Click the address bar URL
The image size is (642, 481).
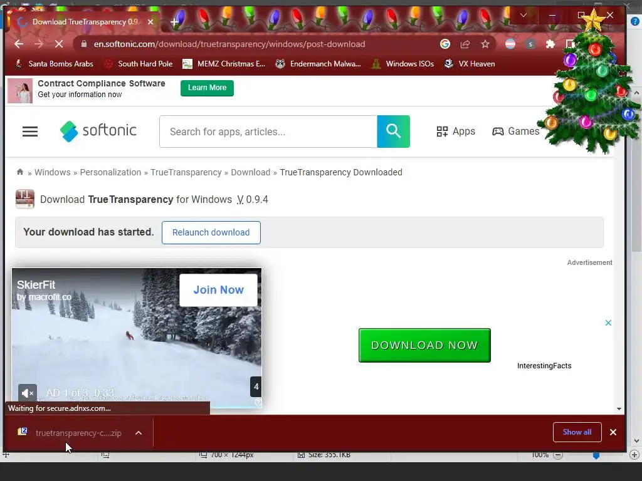(x=229, y=44)
